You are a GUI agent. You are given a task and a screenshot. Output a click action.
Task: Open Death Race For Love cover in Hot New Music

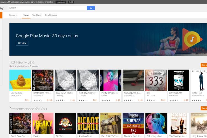[43, 80]
